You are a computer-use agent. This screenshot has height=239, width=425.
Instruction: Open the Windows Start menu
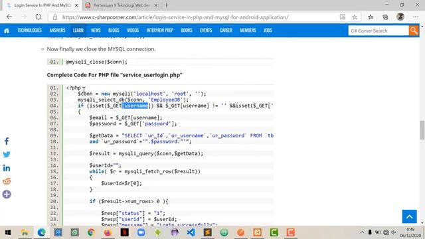8,232
